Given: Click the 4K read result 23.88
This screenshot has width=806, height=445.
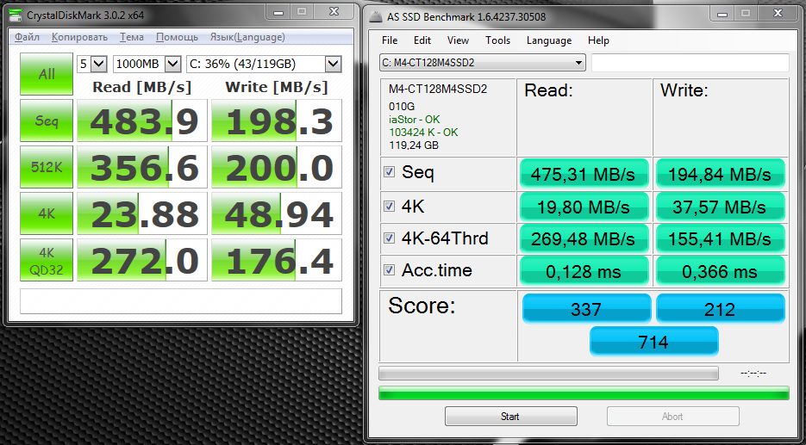Looking at the screenshot, I should click(x=142, y=213).
